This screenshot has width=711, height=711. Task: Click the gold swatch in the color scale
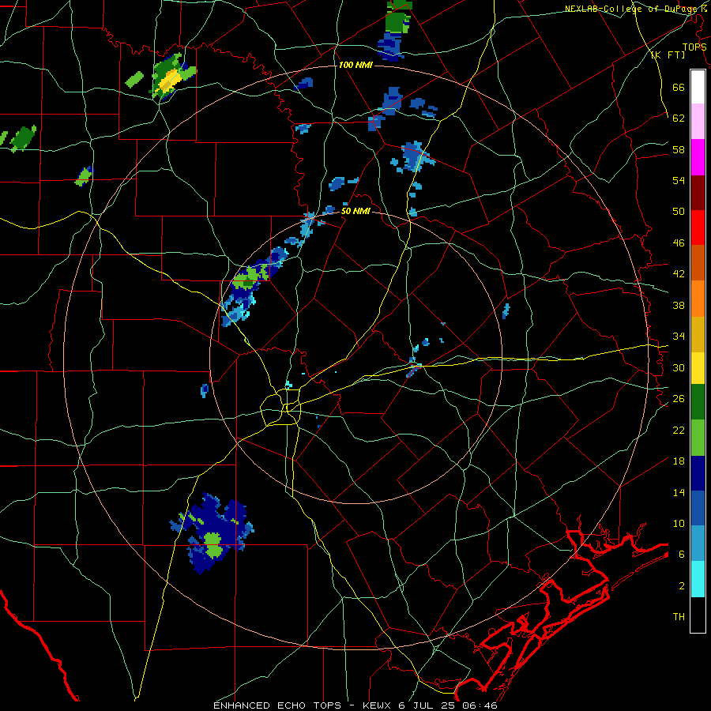tap(698, 334)
